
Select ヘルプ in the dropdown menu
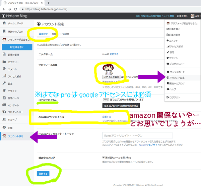click(183, 89)
